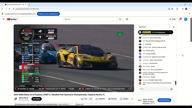Reload the page with the refresh icon
The width and height of the screenshot is (192, 108).
pos(9,9)
